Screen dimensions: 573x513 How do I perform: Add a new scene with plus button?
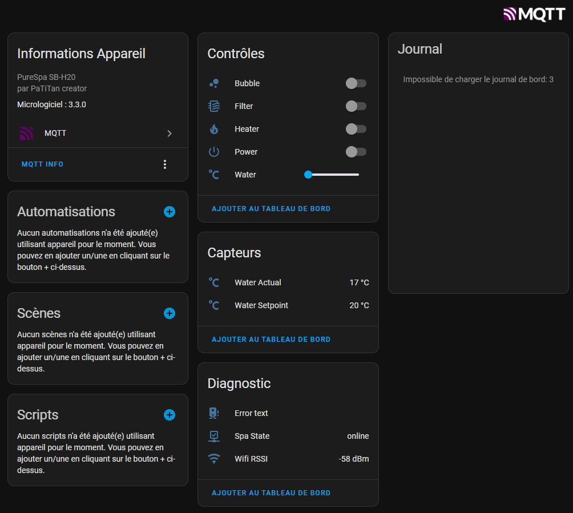pos(170,313)
